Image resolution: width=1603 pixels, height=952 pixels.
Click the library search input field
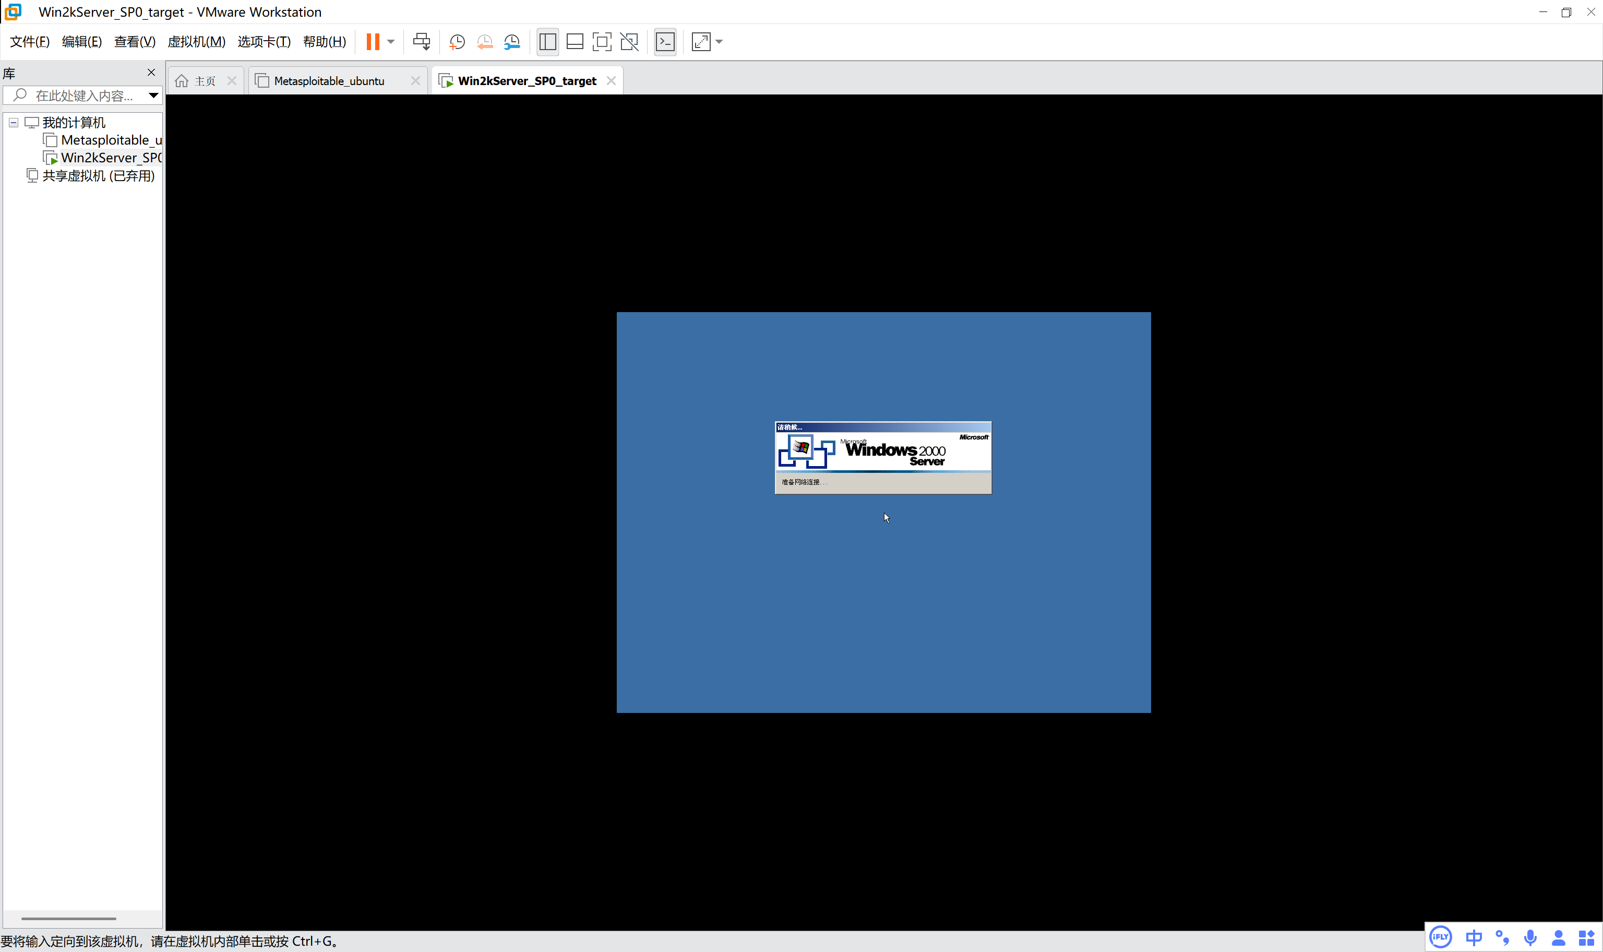(83, 96)
